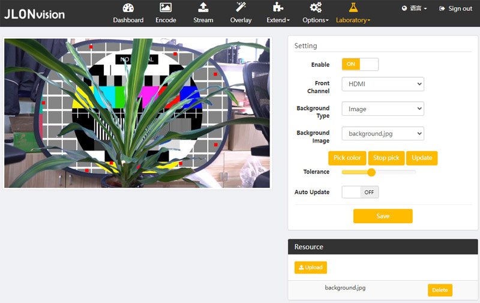The height and width of the screenshot is (303, 480).
Task: Go to the Encode menu item
Action: pos(166,13)
